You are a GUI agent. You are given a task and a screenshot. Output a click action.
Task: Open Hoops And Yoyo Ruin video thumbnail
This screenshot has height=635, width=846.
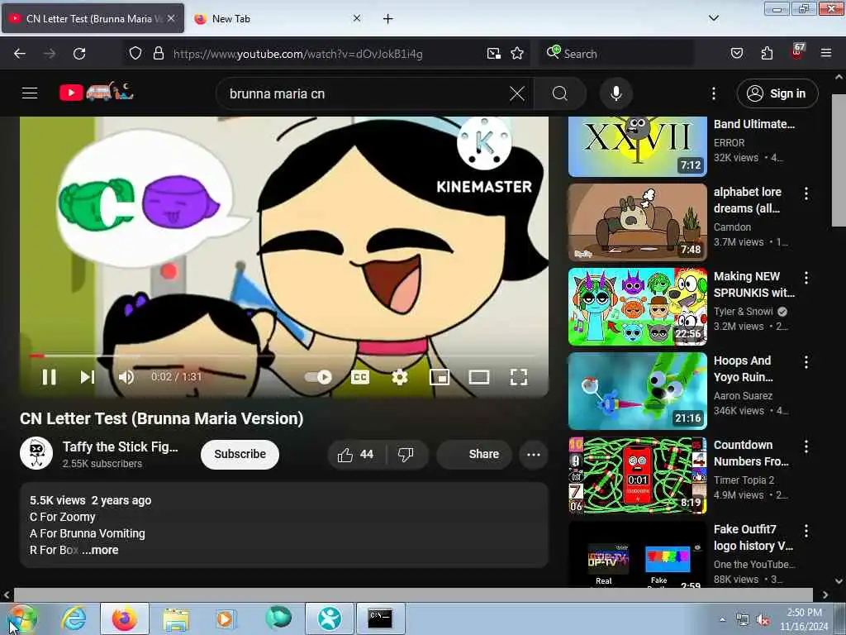(x=637, y=391)
